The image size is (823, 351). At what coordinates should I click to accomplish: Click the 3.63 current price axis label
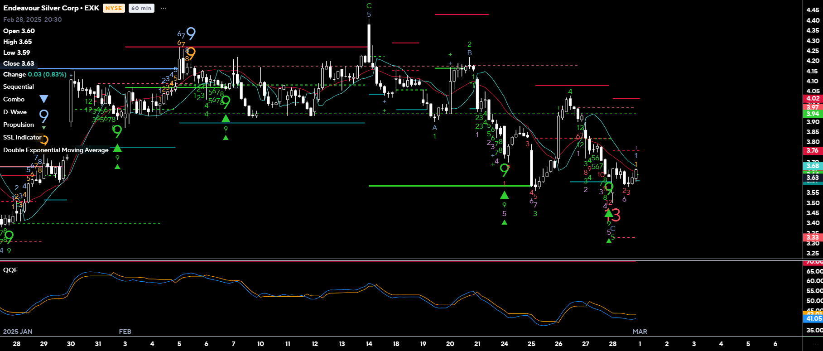coord(813,178)
